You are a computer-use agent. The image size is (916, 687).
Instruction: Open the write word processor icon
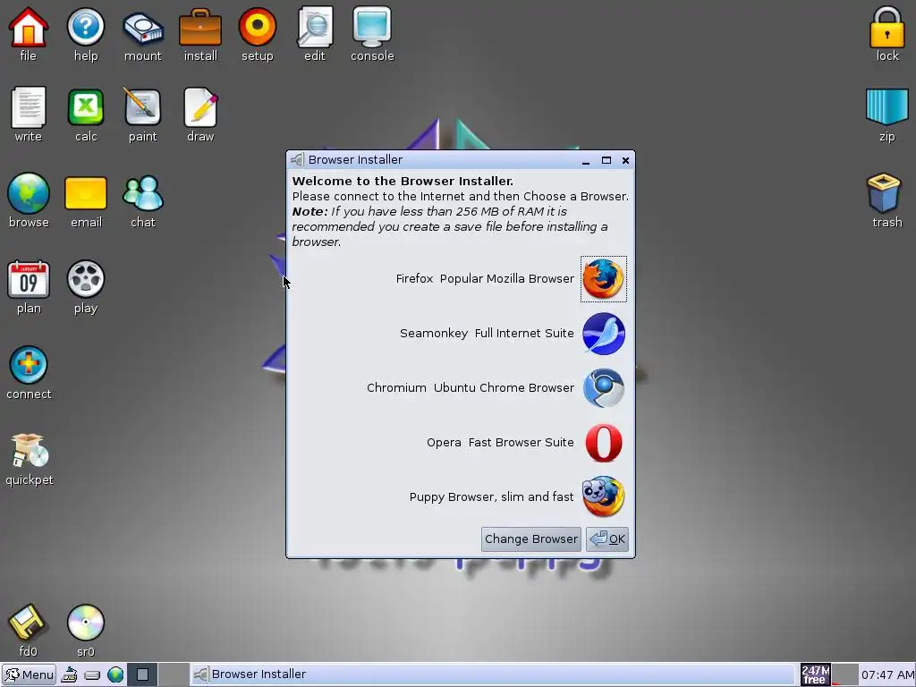coord(28,107)
